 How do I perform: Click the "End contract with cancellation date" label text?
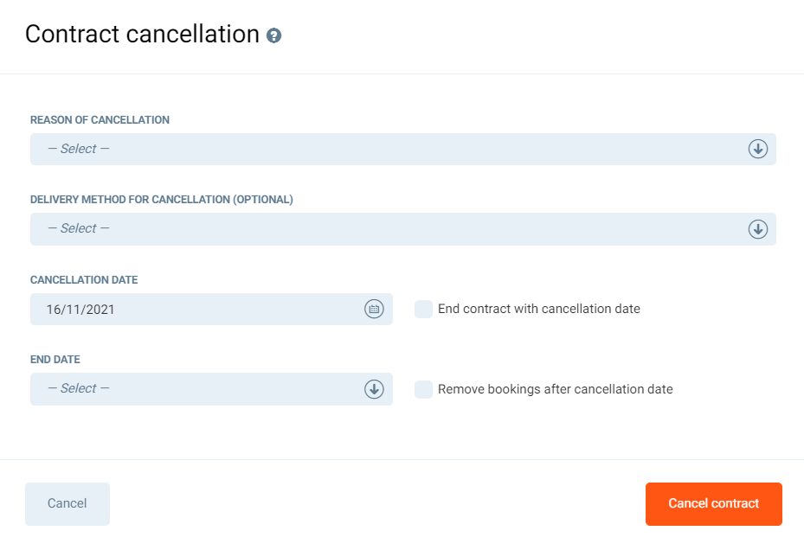click(x=539, y=309)
